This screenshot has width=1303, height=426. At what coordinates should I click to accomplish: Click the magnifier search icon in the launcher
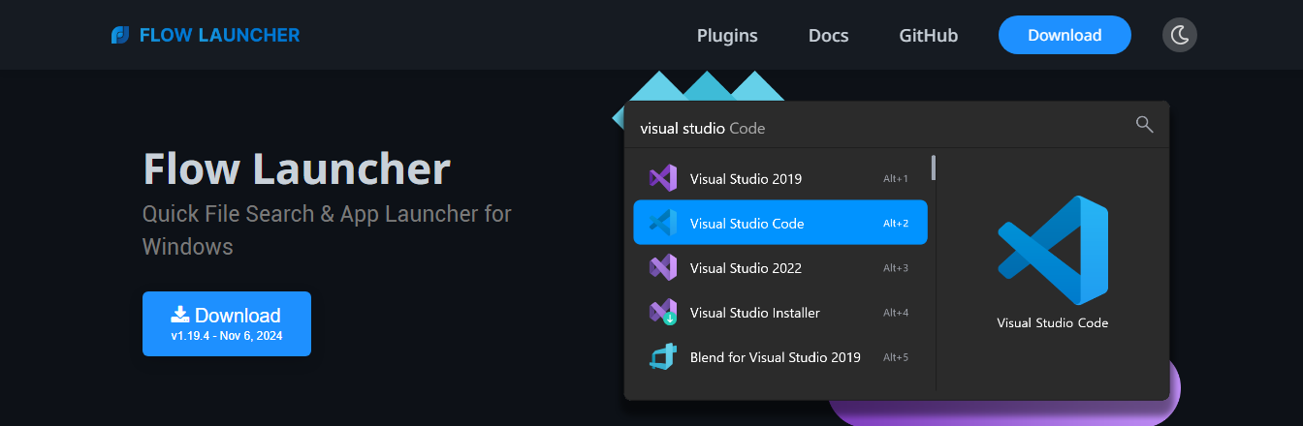point(1144,124)
